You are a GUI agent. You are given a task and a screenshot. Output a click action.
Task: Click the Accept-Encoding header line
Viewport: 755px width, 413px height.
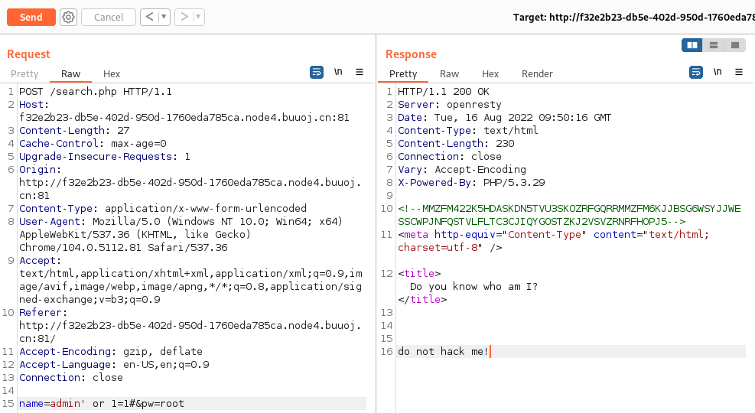coord(111,351)
